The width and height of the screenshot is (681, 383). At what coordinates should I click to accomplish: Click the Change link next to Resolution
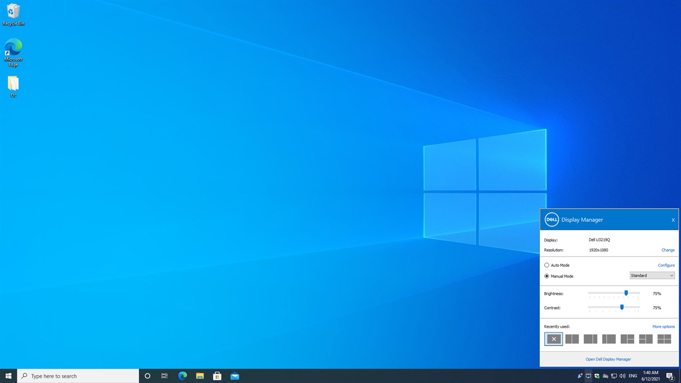coord(667,250)
